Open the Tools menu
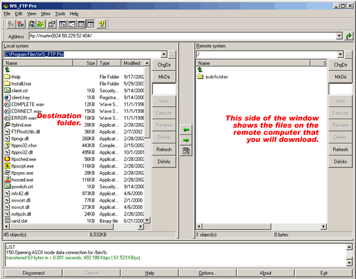This screenshot has width=356, height=279. 60,14
